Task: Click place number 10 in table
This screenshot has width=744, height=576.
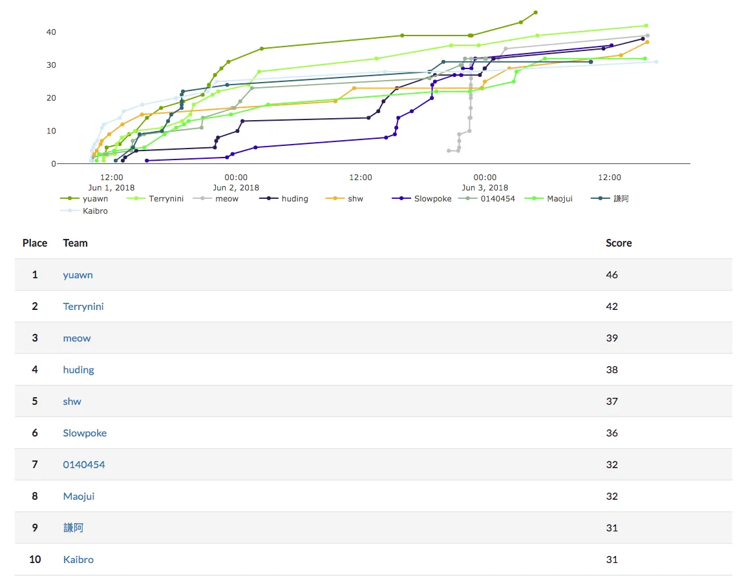Action: [x=35, y=559]
